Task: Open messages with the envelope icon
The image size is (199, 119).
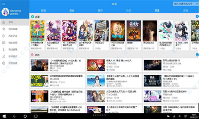Action: pyautogui.click(x=4, y=43)
